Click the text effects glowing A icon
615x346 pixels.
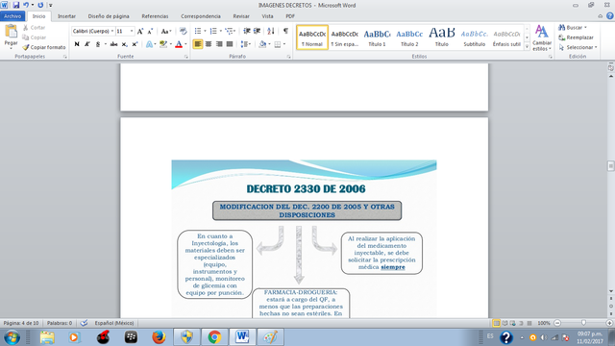point(149,44)
